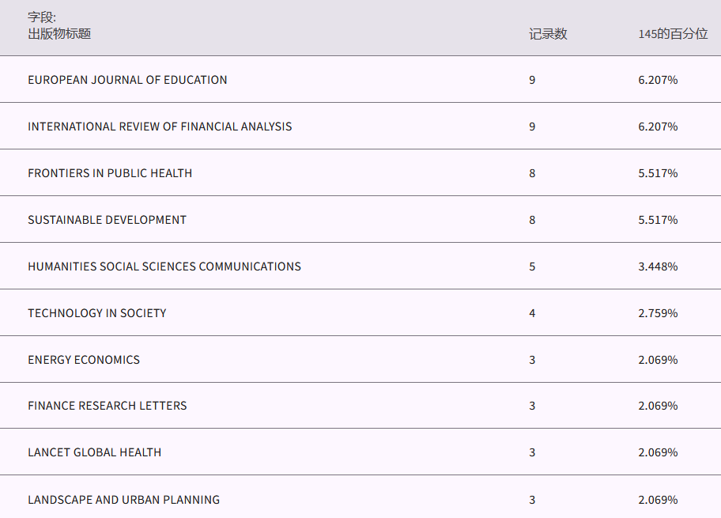The height and width of the screenshot is (518, 721).
Task: Click 5.517% beside Sustainable Development
Action: [x=658, y=220]
